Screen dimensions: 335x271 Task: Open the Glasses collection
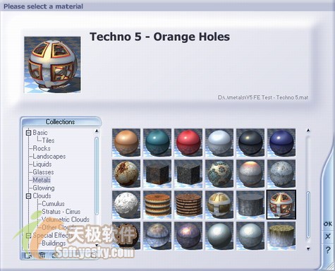[x=43, y=172]
